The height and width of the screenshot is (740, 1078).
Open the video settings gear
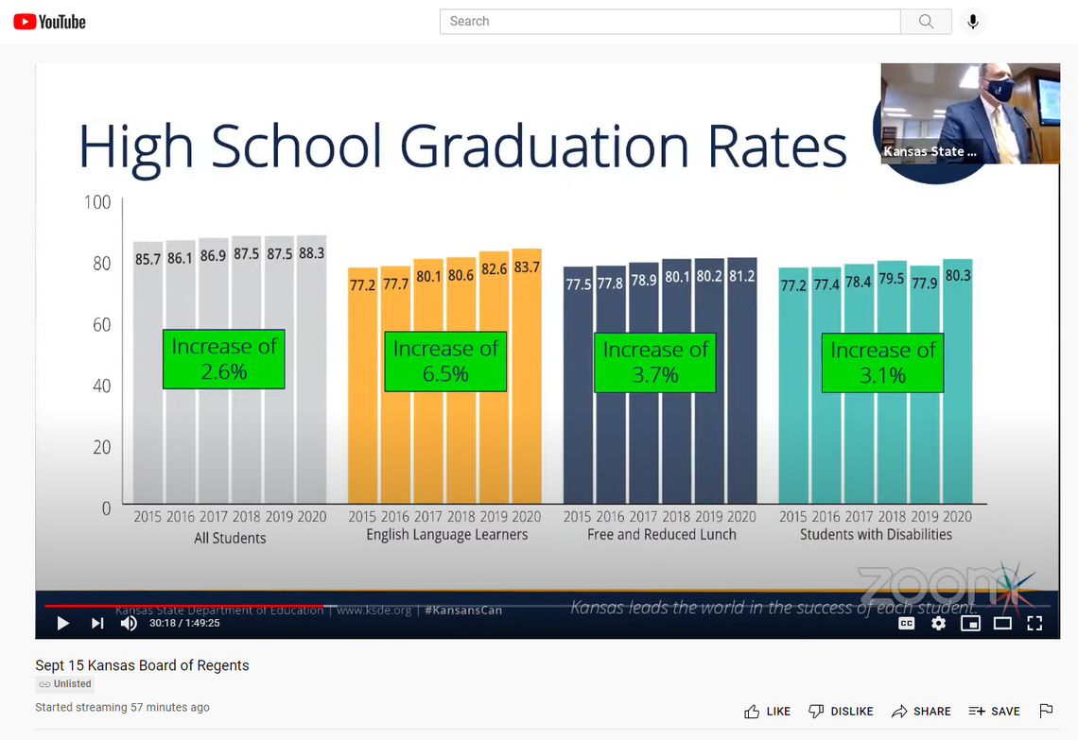click(x=938, y=624)
